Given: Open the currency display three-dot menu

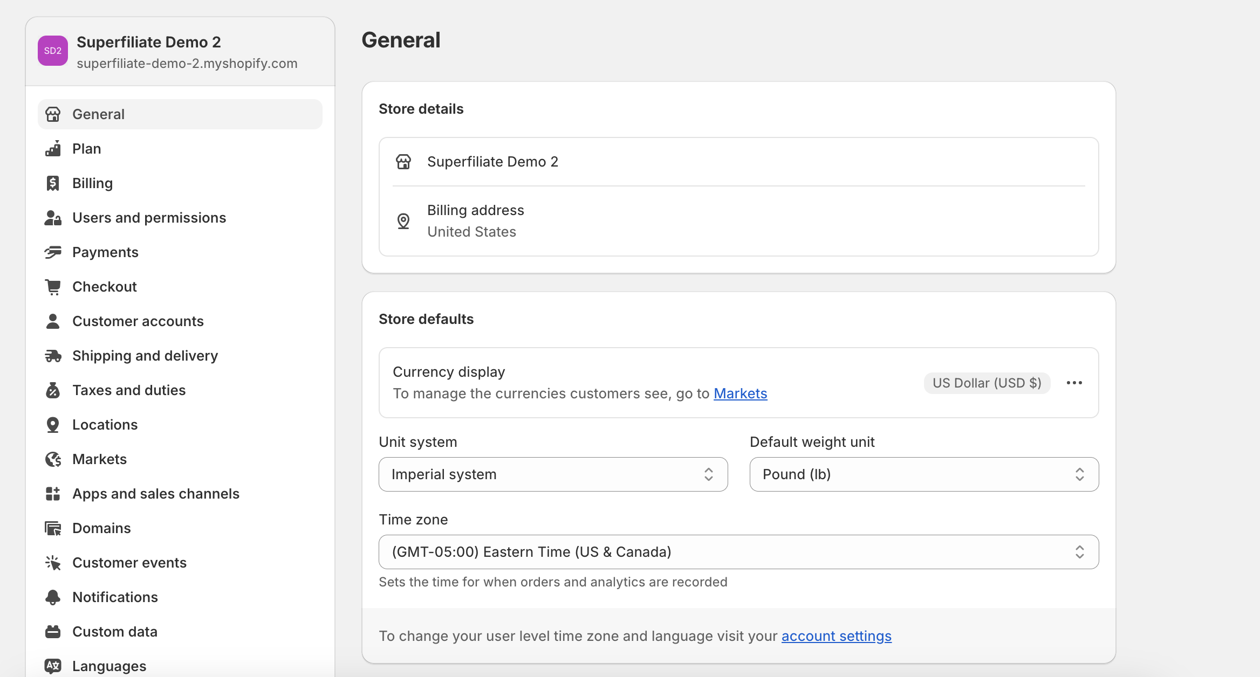Looking at the screenshot, I should 1074,383.
